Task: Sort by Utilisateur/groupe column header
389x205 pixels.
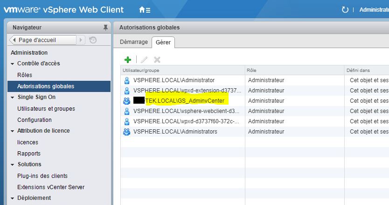Action: [182, 71]
